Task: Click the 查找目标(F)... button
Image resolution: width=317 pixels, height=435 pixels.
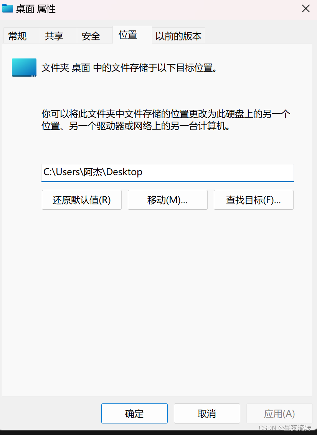Action: coord(254,200)
